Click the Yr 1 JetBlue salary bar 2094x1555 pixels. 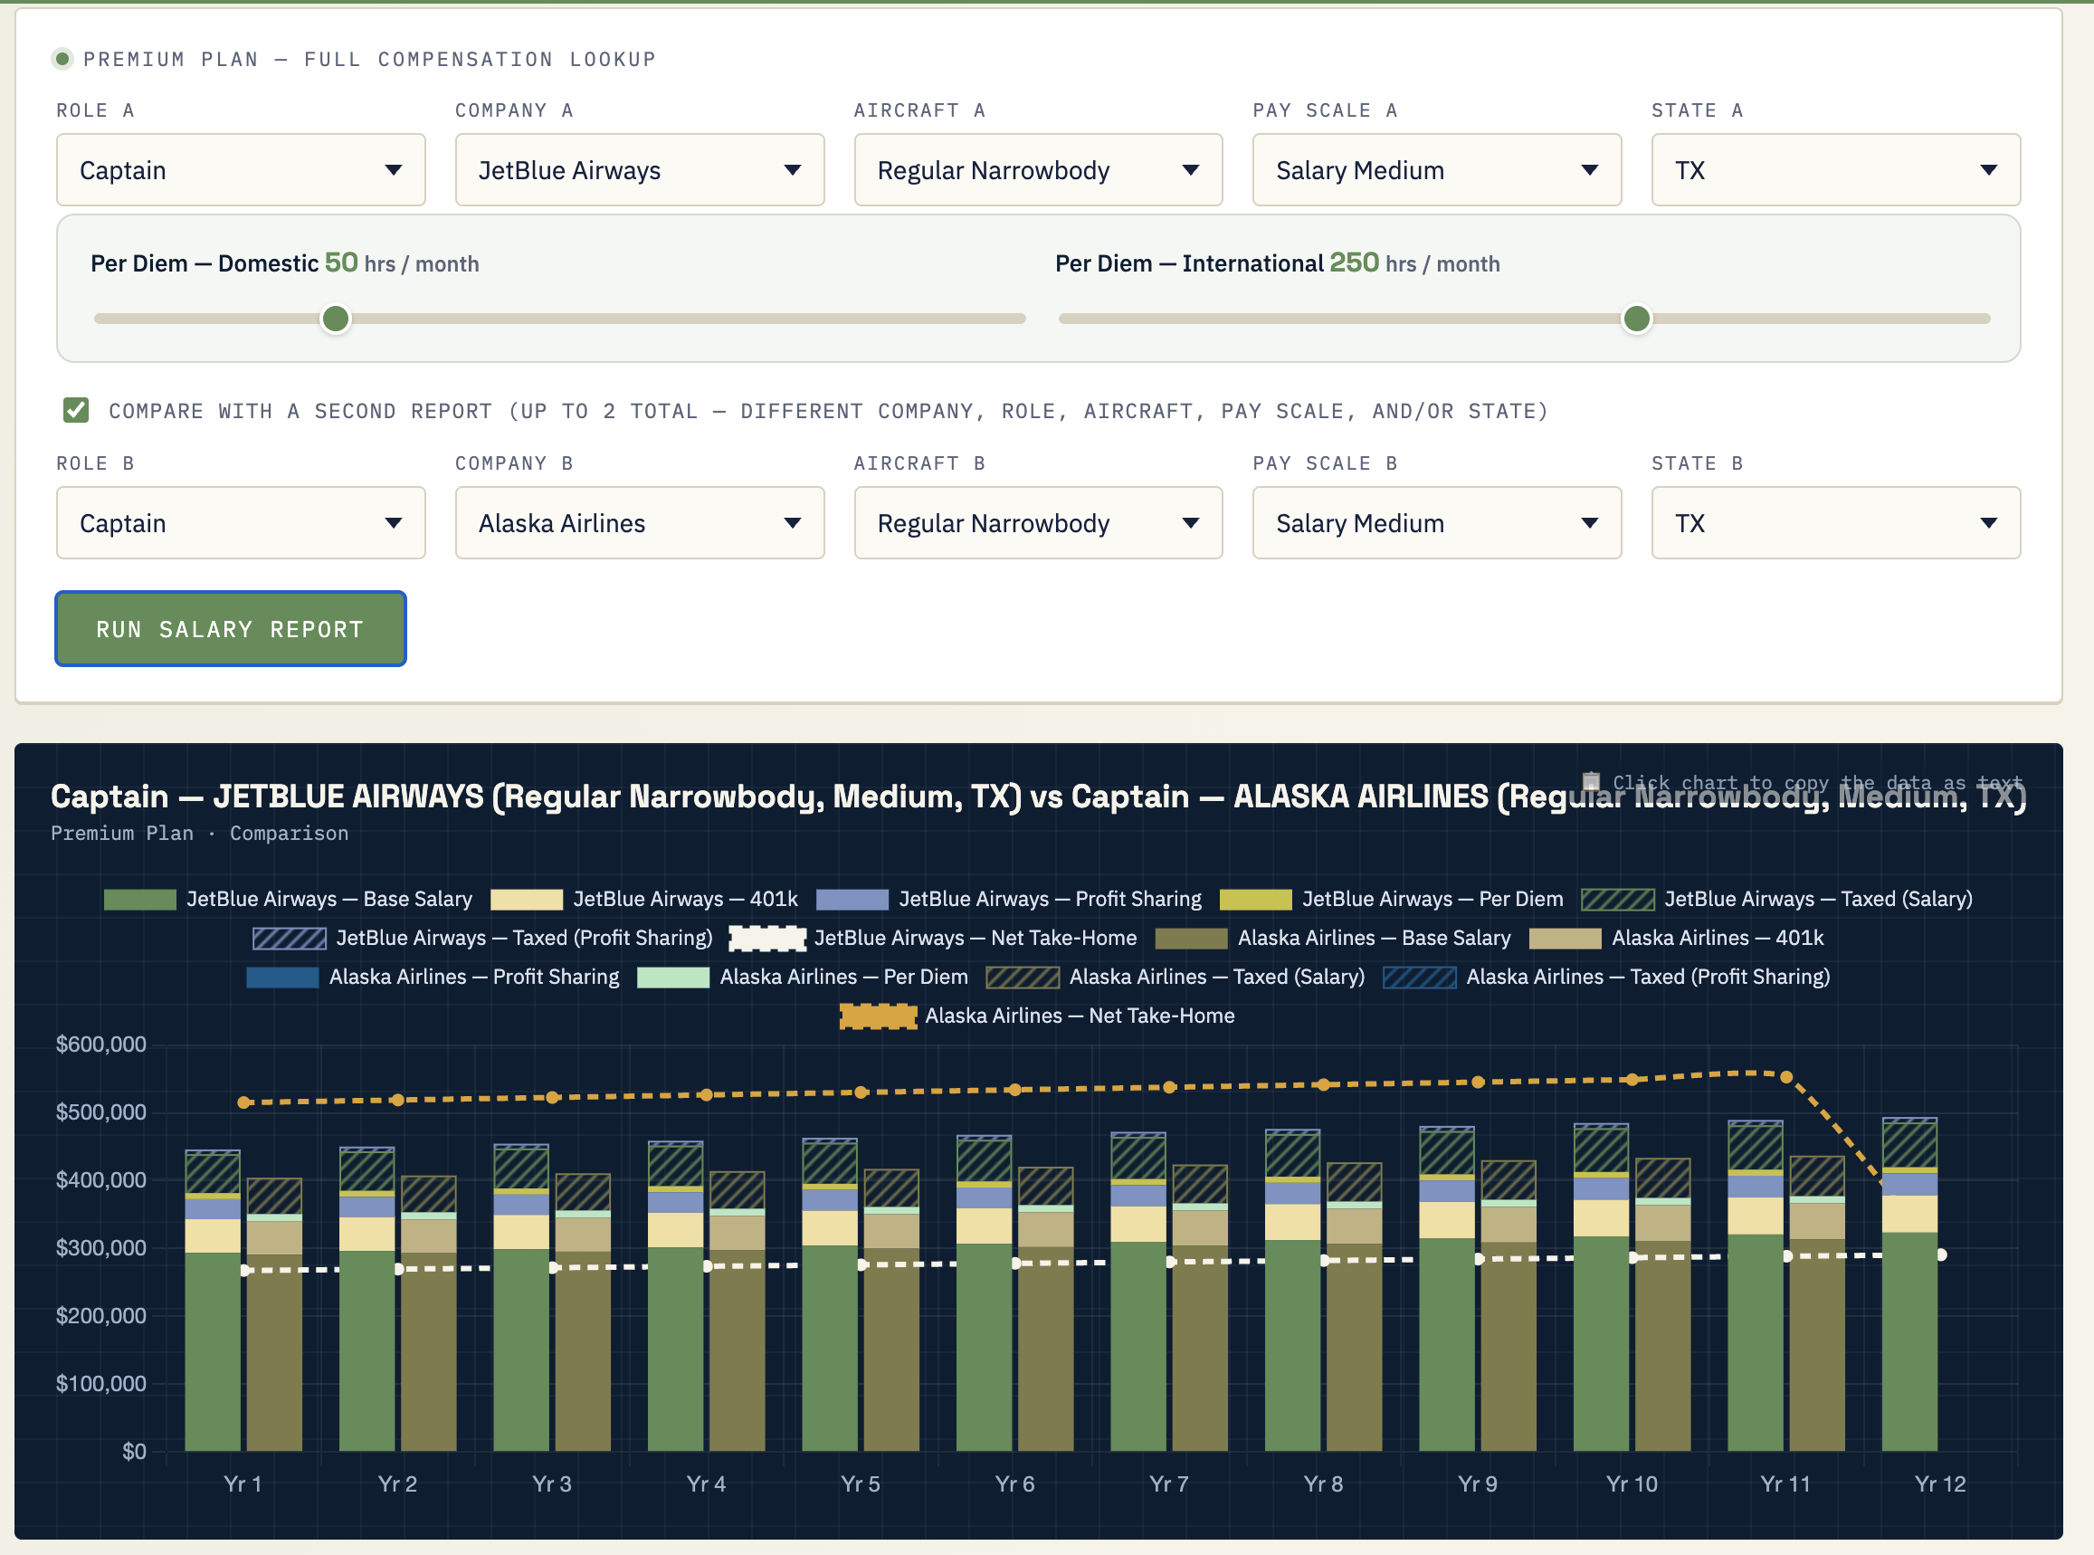coord(213,1351)
